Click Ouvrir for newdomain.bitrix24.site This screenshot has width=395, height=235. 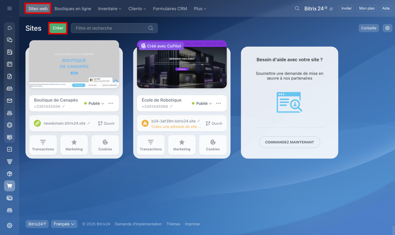(106, 123)
